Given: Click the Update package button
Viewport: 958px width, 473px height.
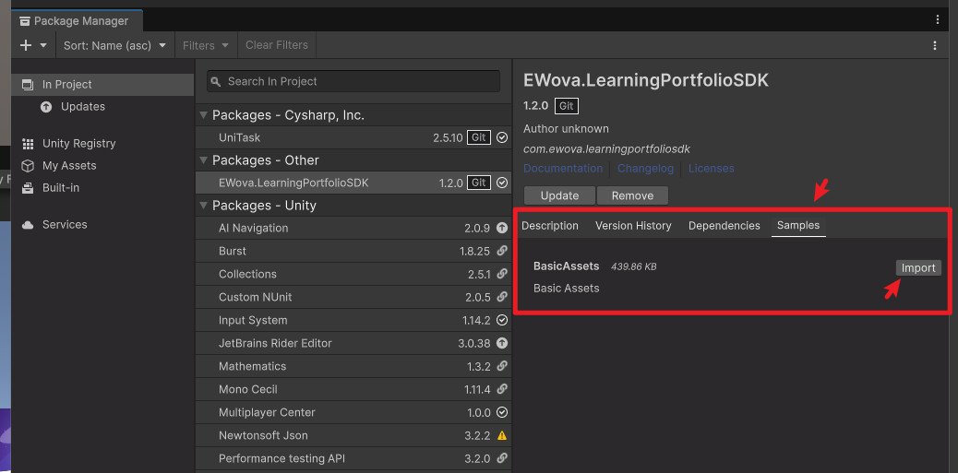Looking at the screenshot, I should (x=559, y=195).
